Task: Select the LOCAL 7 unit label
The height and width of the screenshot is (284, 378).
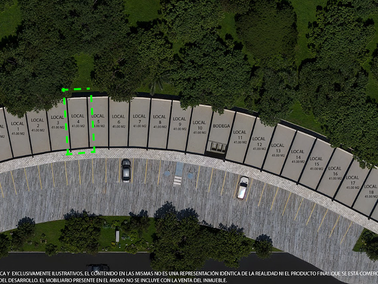Action: coord(139,119)
